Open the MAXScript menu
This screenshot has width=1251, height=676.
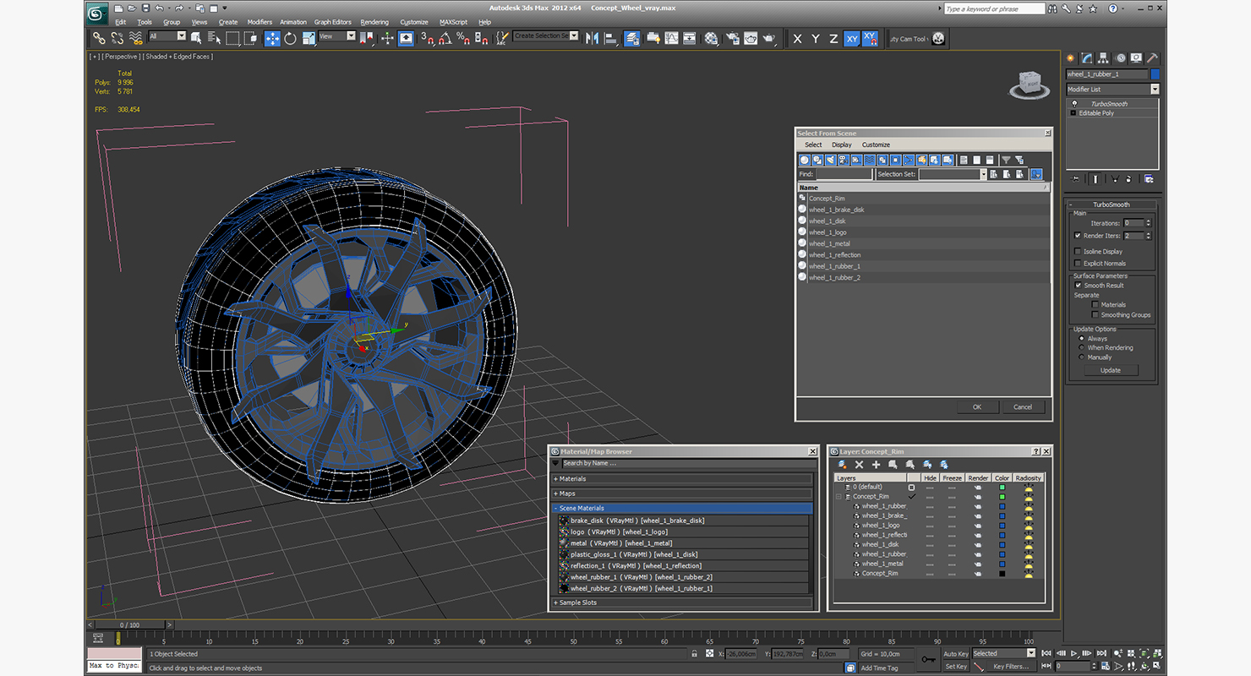(454, 22)
